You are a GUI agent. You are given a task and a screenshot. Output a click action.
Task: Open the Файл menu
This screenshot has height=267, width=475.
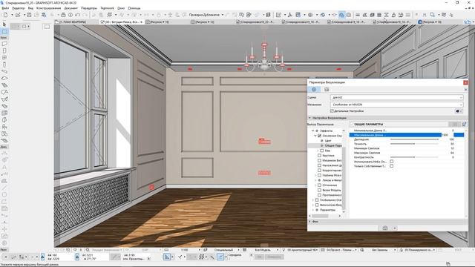[x=5, y=8]
